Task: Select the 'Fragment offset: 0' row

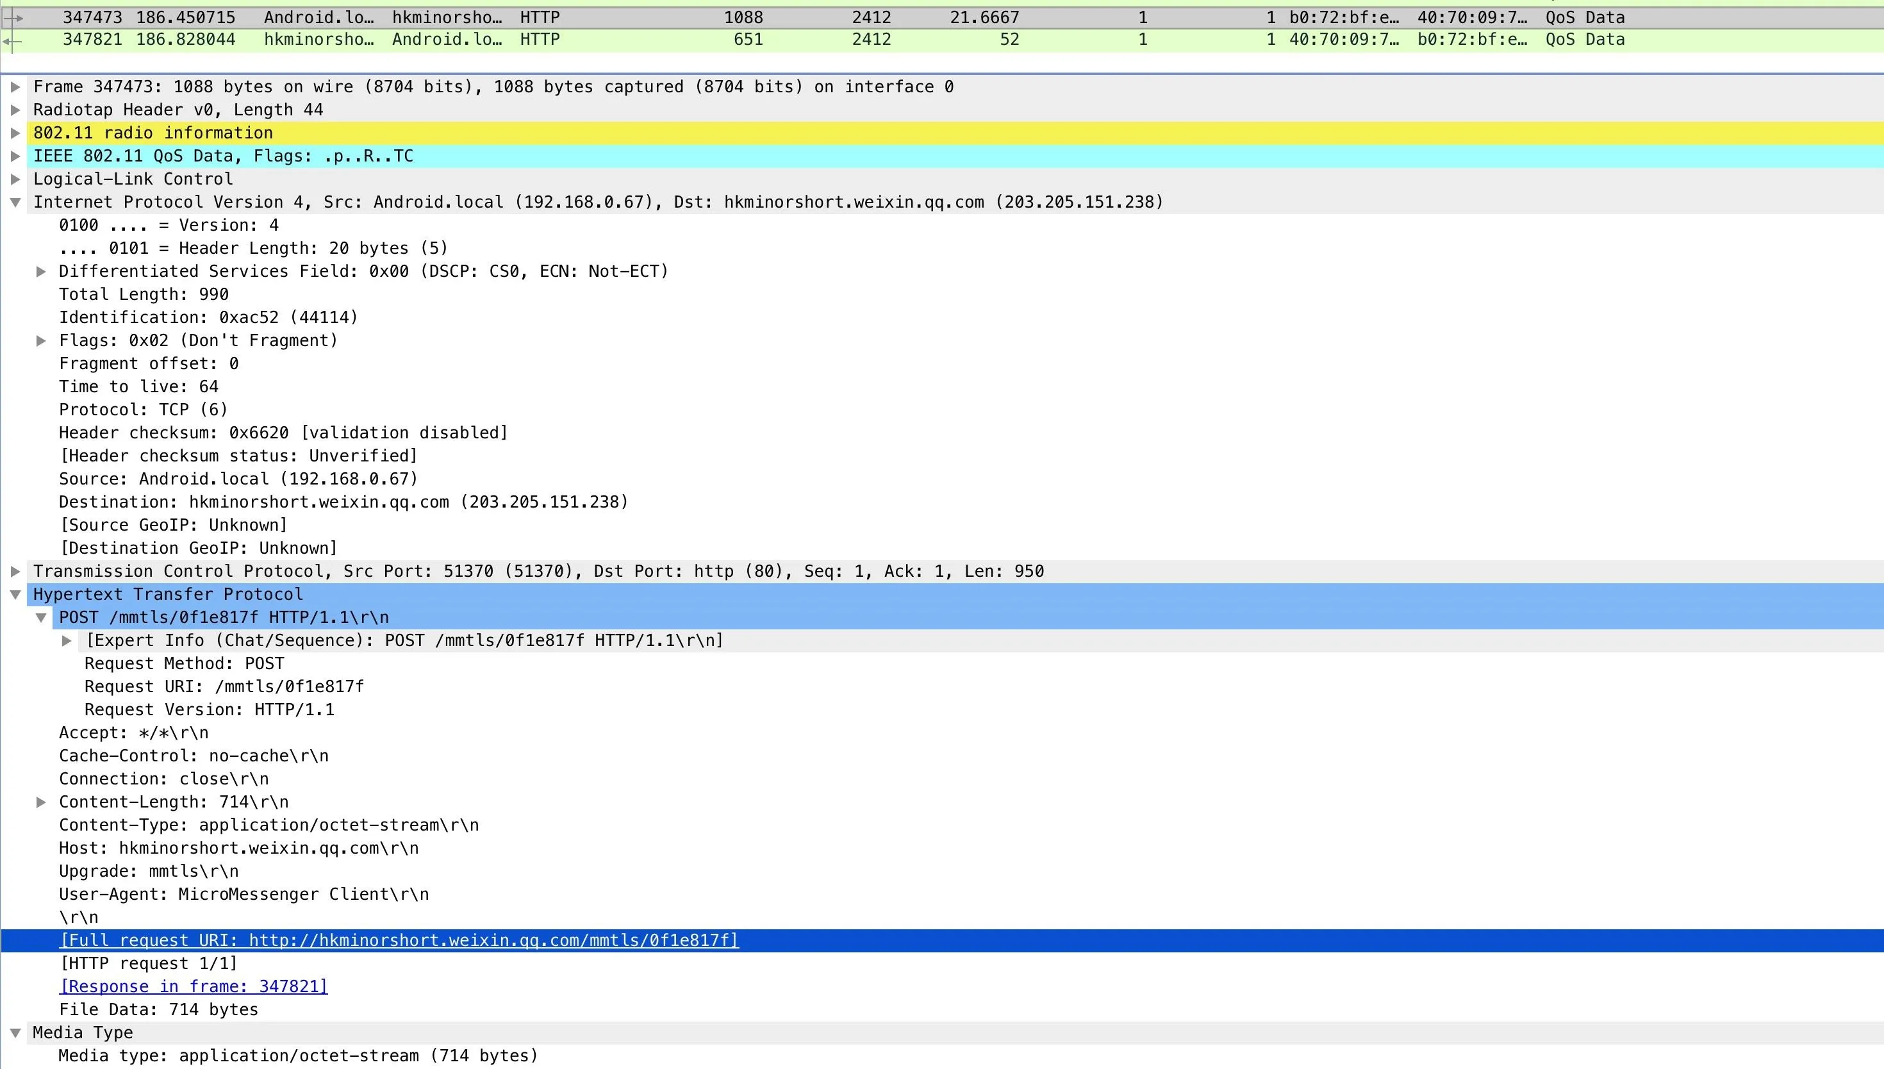Action: click(149, 363)
